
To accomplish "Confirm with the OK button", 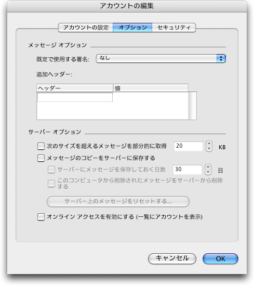I will click(220, 258).
